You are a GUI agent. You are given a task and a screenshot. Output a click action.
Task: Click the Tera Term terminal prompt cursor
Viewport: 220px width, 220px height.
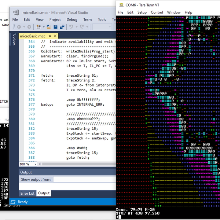tap(120, 217)
